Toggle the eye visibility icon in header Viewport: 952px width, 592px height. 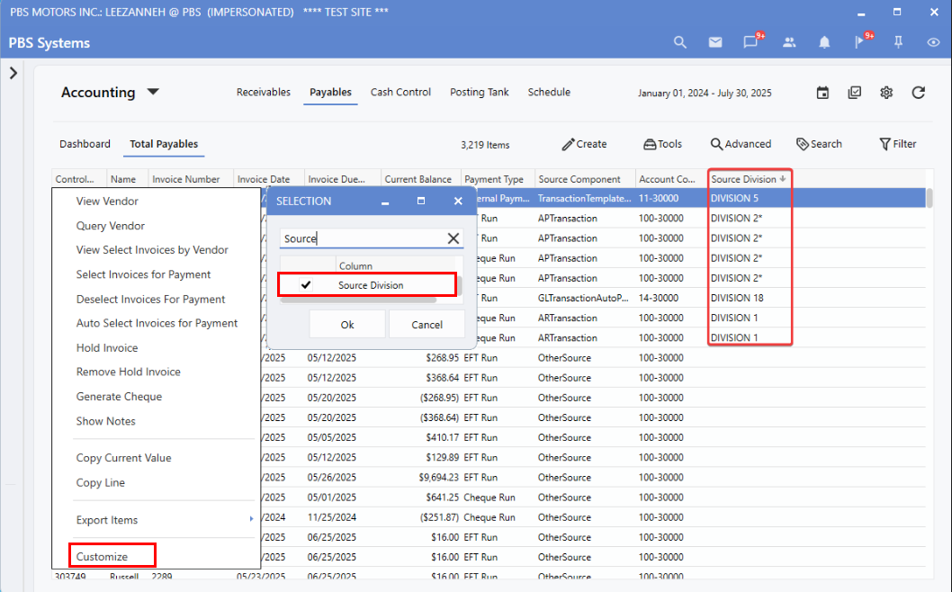pyautogui.click(x=933, y=42)
